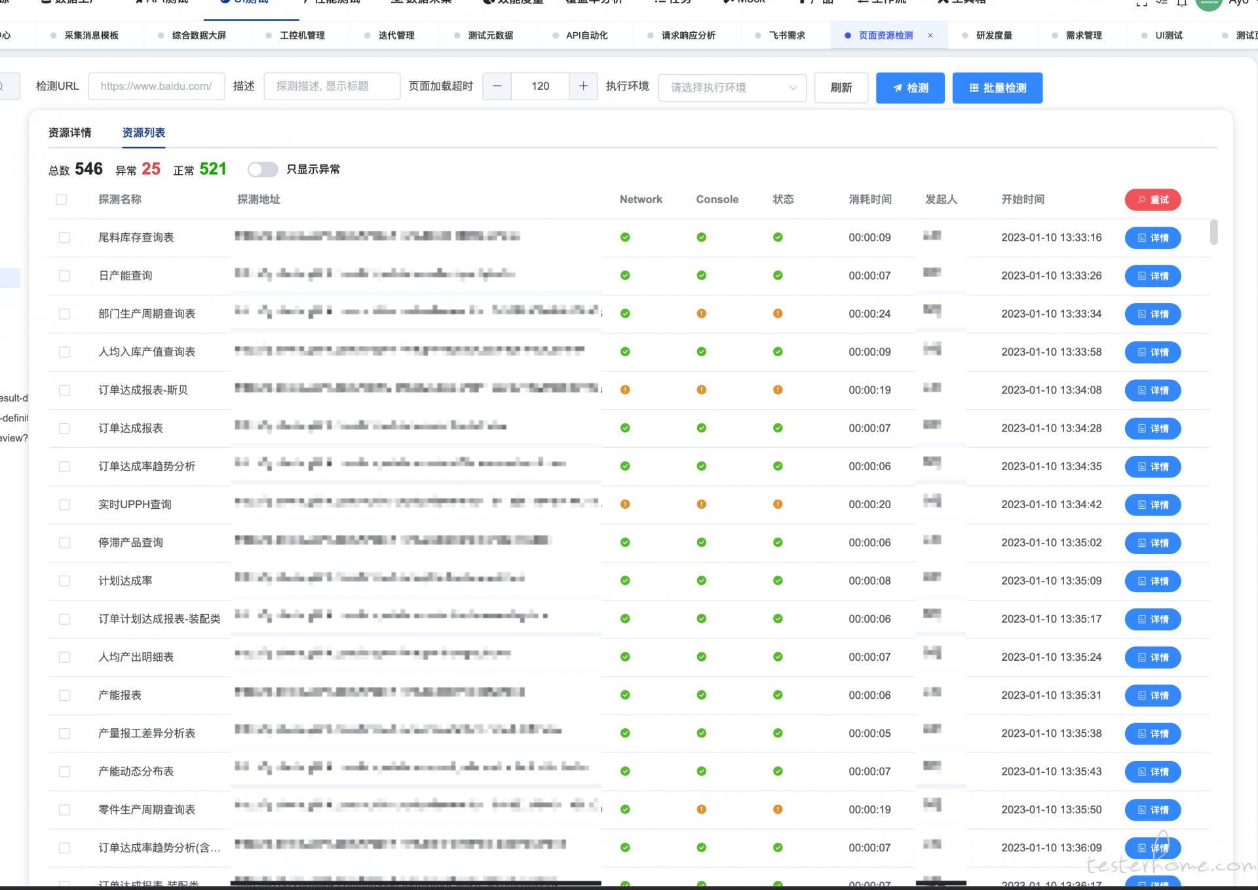The width and height of the screenshot is (1258, 890).
Task: Open the 研发度量 page tab
Action: click(995, 35)
